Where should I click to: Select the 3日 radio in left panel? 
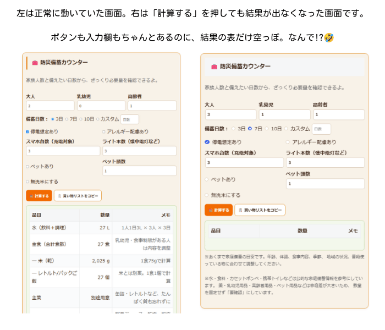point(53,119)
